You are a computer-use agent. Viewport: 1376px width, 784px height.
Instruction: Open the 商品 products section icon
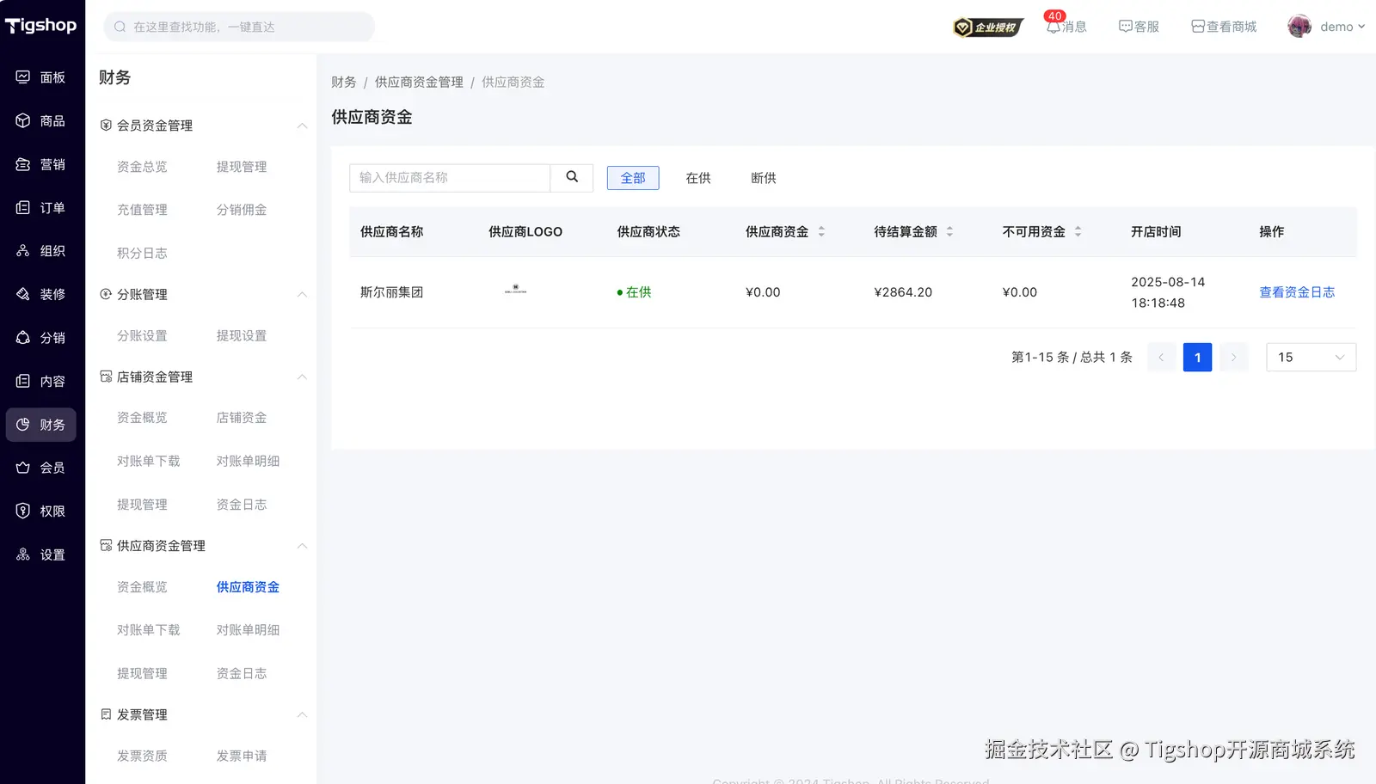pyautogui.click(x=23, y=121)
